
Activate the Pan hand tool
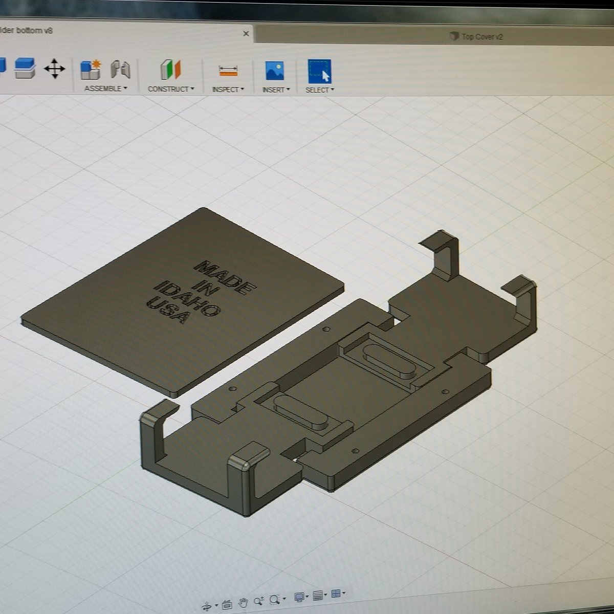(244, 602)
